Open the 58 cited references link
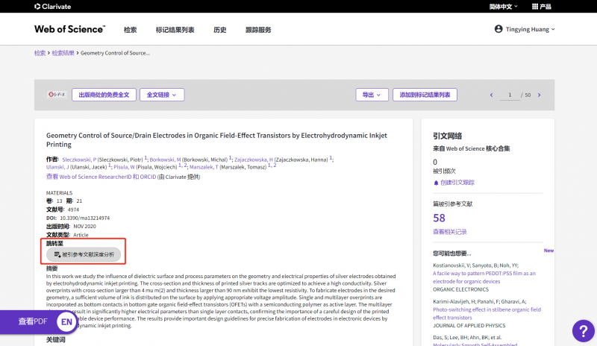Image resolution: width=597 pixels, height=346 pixels. pos(439,218)
